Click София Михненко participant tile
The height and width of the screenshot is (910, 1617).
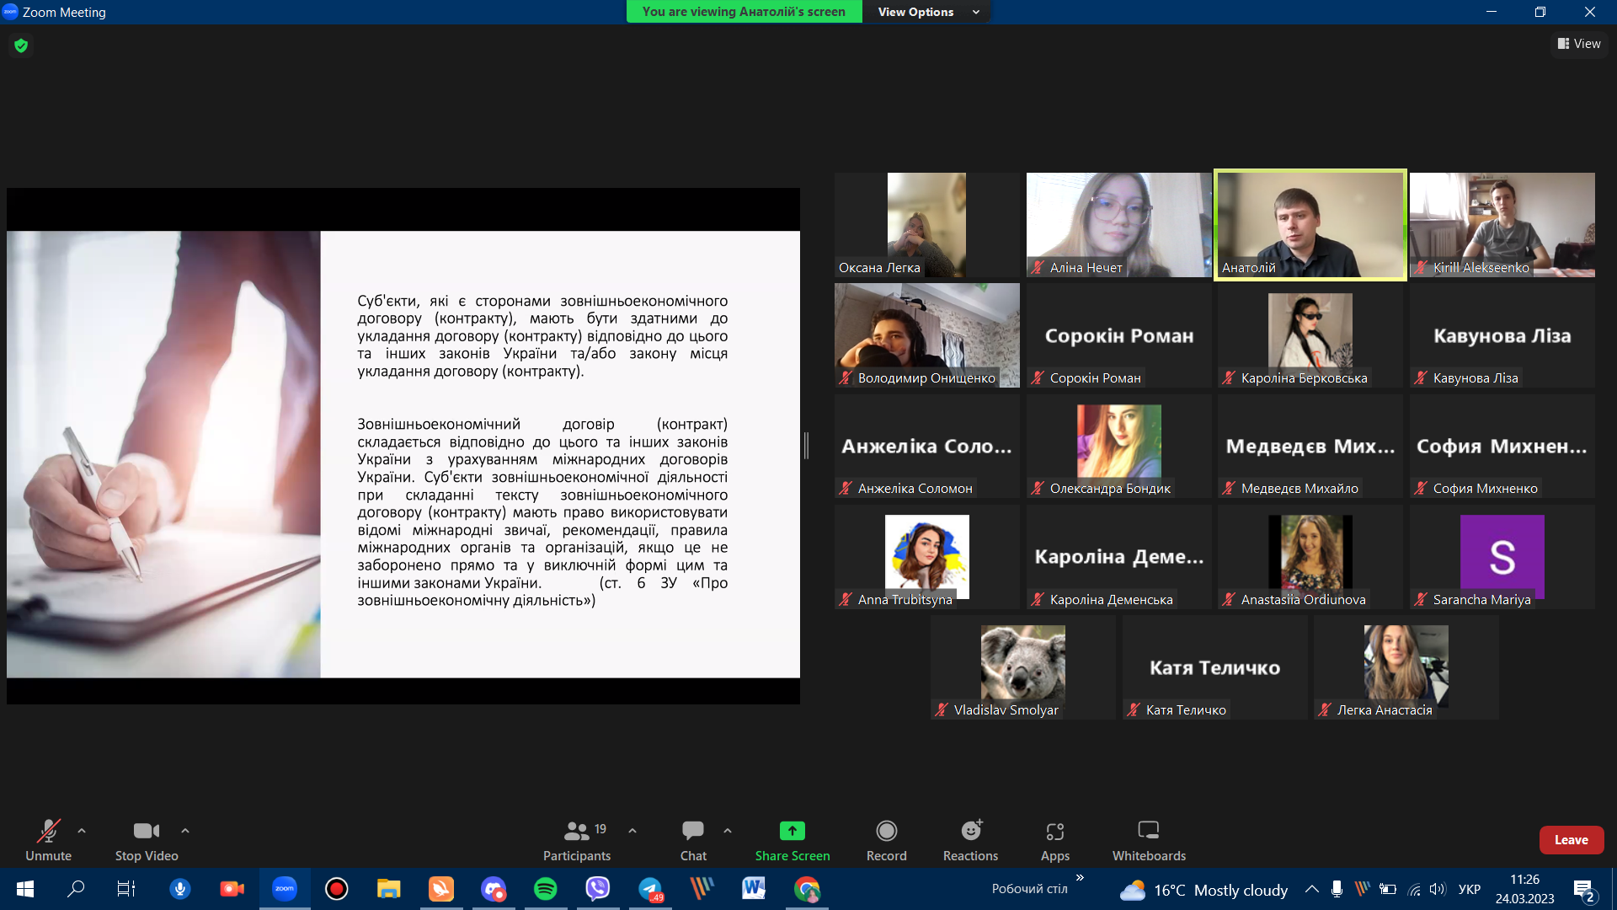pyautogui.click(x=1502, y=446)
